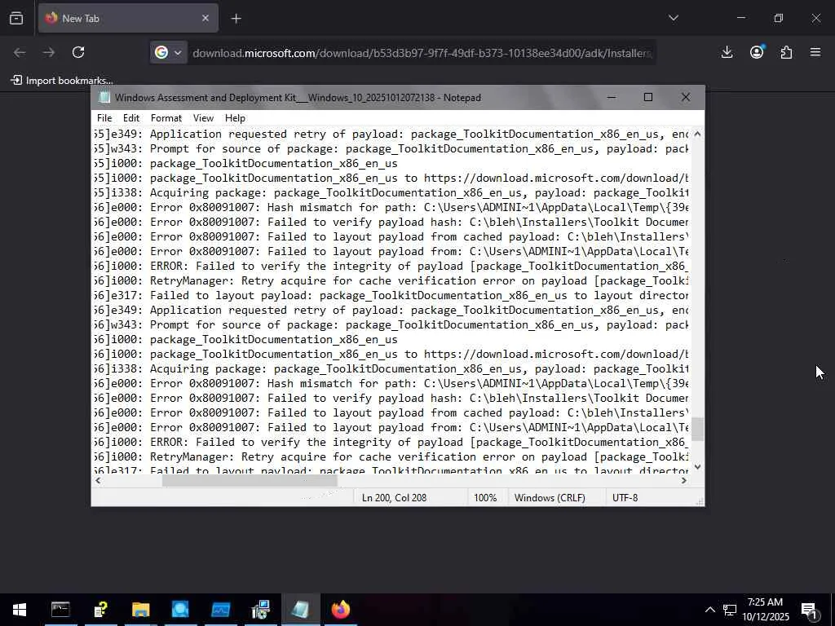Click first 'Acquiring package' log line

(391, 192)
